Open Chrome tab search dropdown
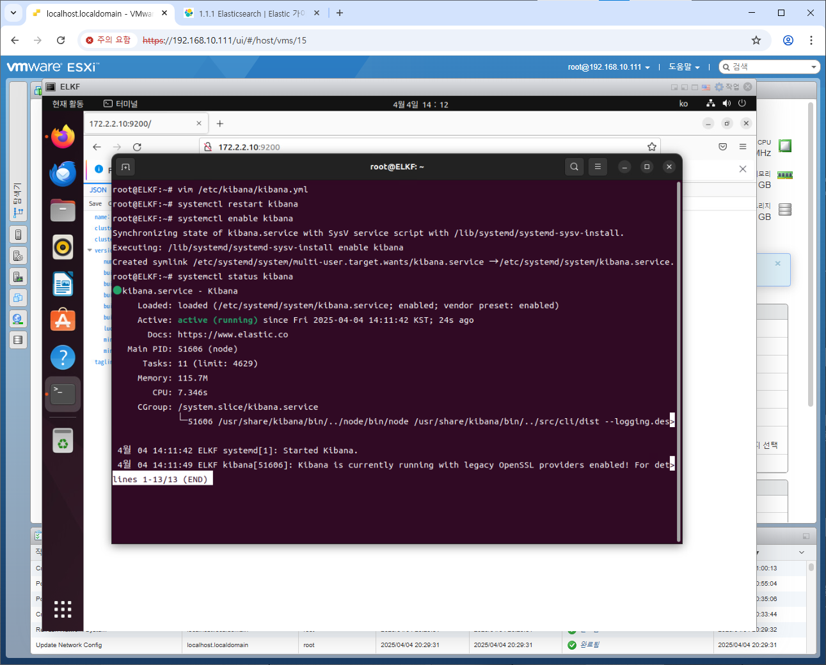826x665 pixels. 13,13
